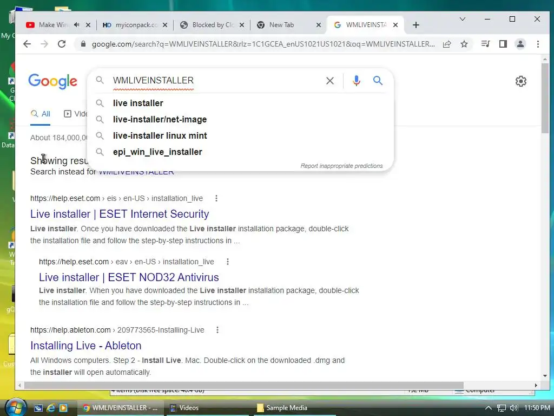Open the Chrome profile avatar
Image resolution: width=554 pixels, height=416 pixels.
[x=520, y=44]
